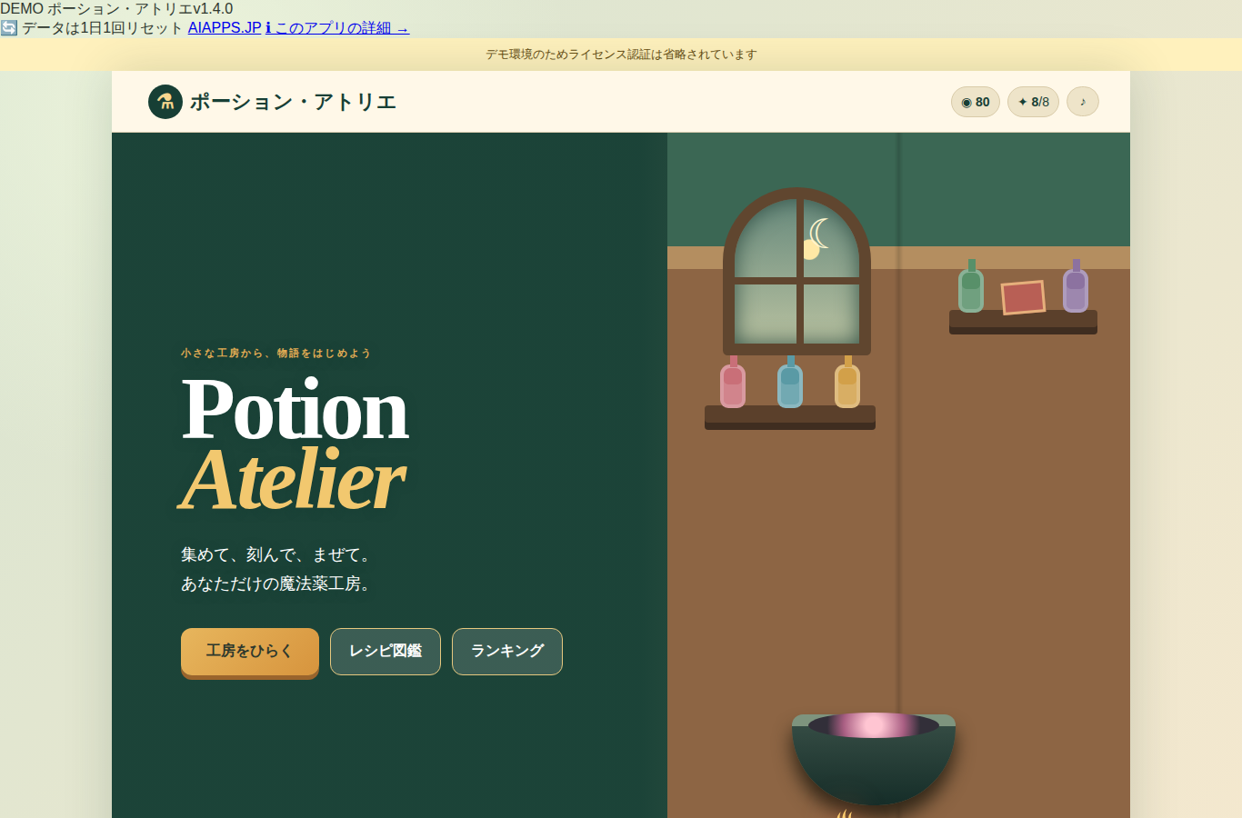
Task: Click the 集めて、刻んで、まぜて。 text line
Action: tap(275, 554)
